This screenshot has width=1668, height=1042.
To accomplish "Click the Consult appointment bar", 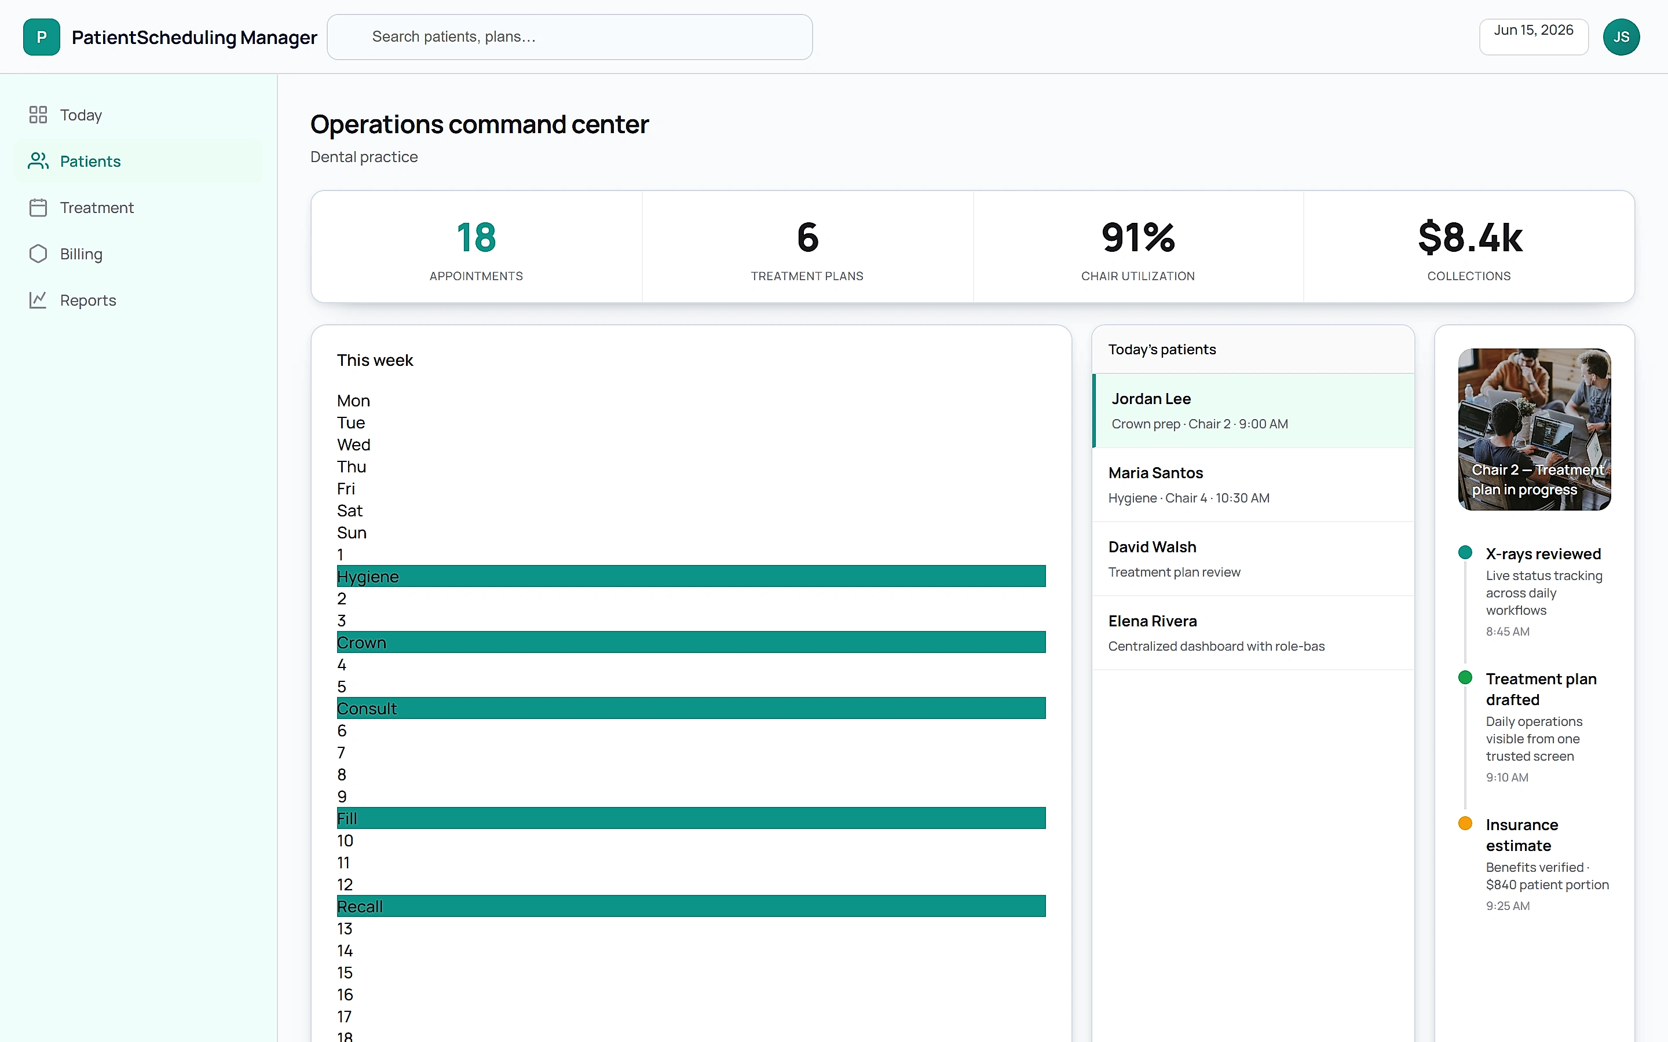I will pos(690,709).
